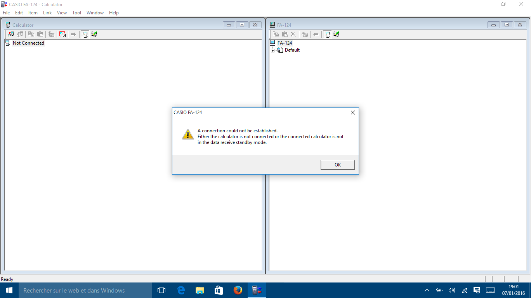Screen dimensions: 531x298
Task: Open the View menu
Action: pyautogui.click(x=62, y=13)
